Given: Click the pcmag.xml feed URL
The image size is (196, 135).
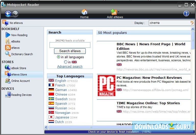Looking at the screenshot, I should tap(155, 90).
